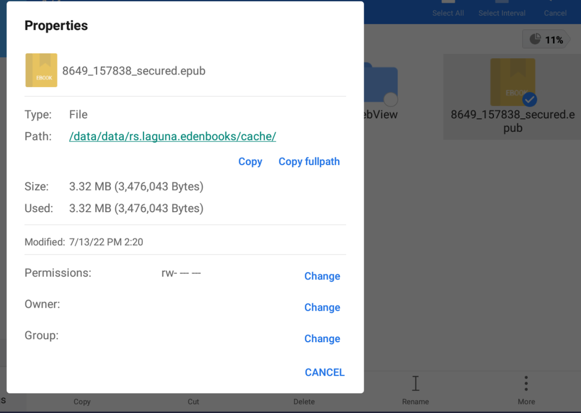Click the file name 8649_157838_secured.epub in dialog
The width and height of the screenshot is (581, 413).
pos(134,71)
